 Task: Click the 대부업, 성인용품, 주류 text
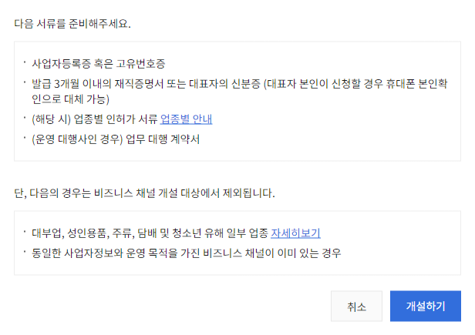(x=85, y=233)
